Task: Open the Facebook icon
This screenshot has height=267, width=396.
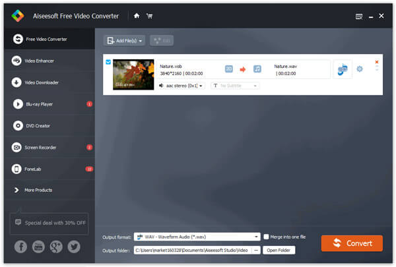Action: (x=20, y=247)
